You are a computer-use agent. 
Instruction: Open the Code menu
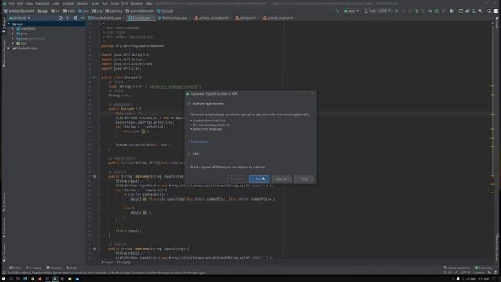point(56,3)
